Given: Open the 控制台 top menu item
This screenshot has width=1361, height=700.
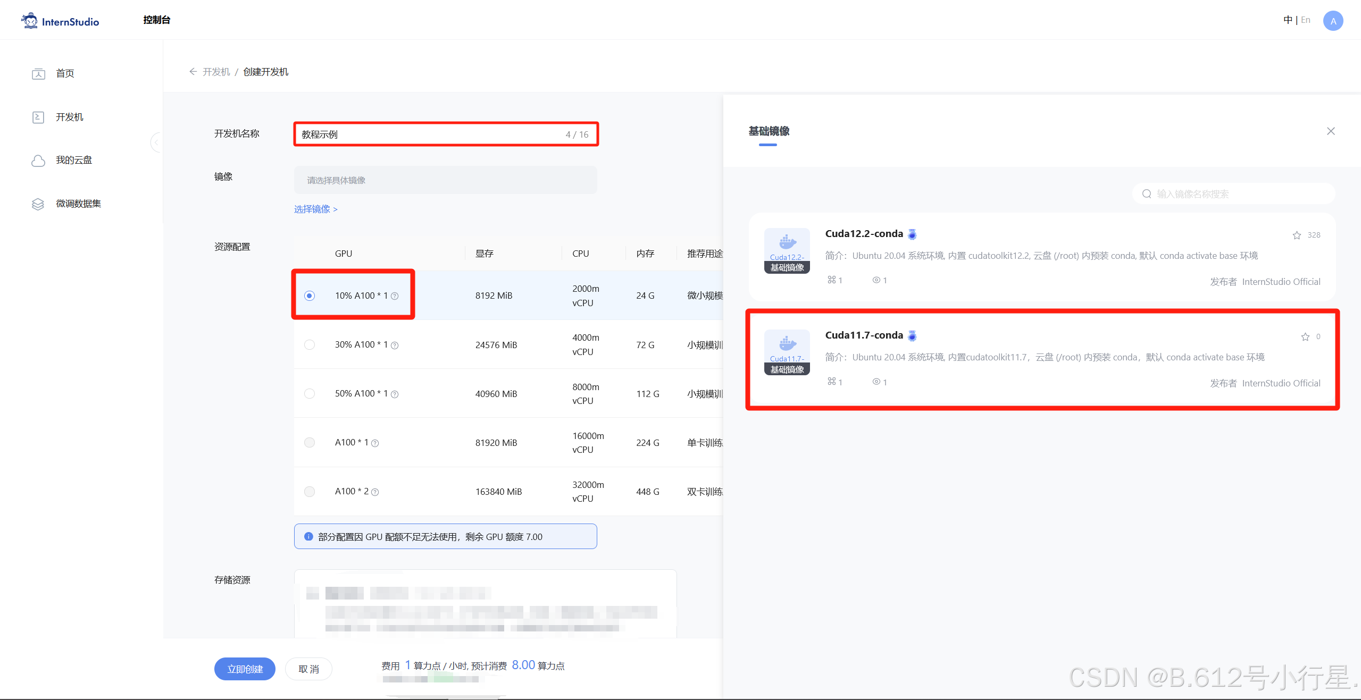Looking at the screenshot, I should coord(157,20).
